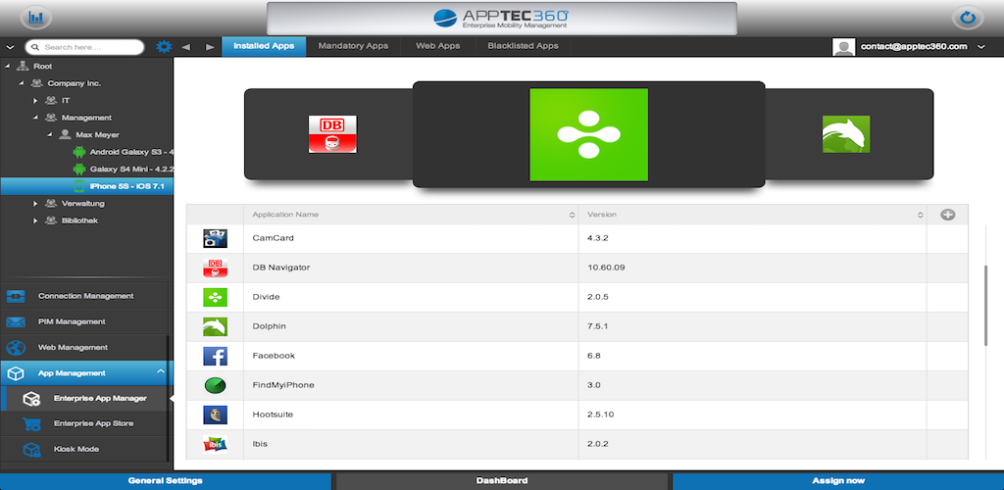
Task: Collapse the Management group node
Action: [35, 118]
